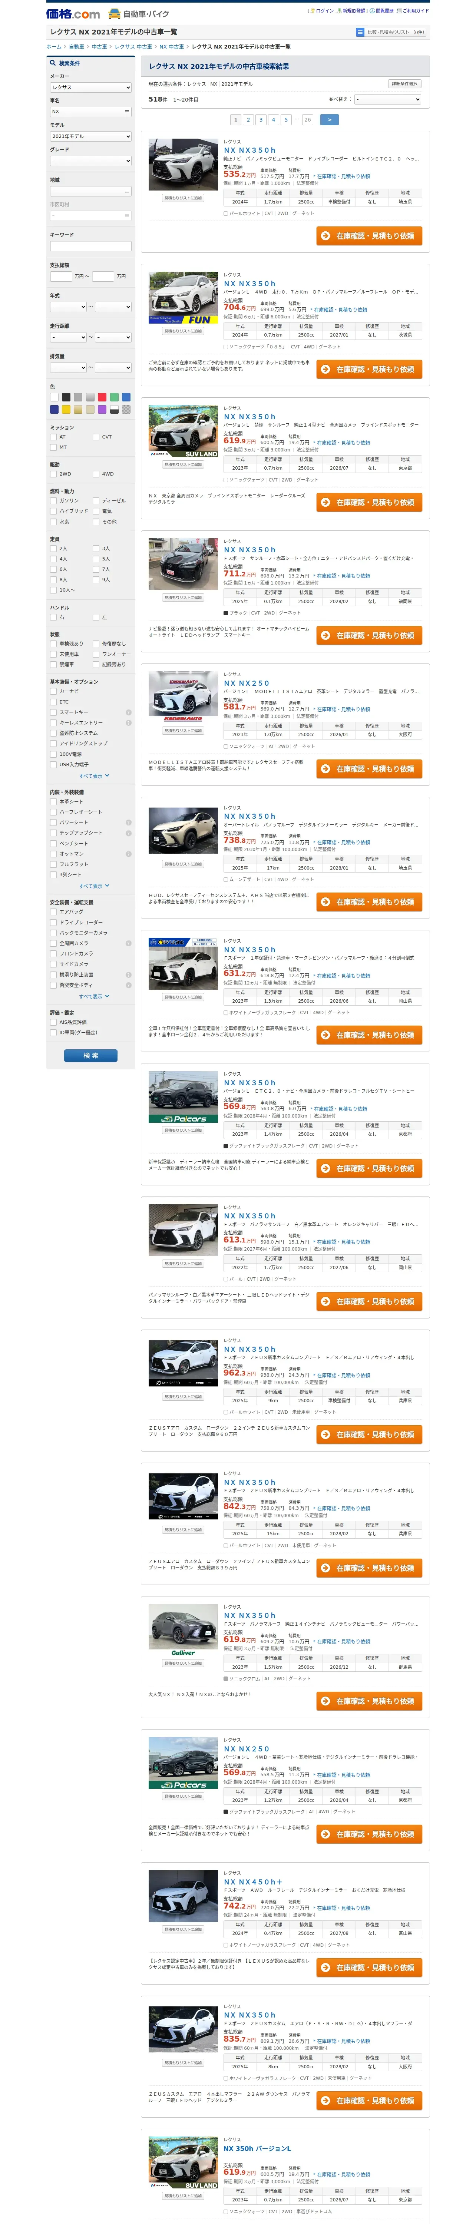This screenshot has height=2224, width=476.
Task: Expand すべて表示 under 内装・外装装備
Action: coord(93,886)
